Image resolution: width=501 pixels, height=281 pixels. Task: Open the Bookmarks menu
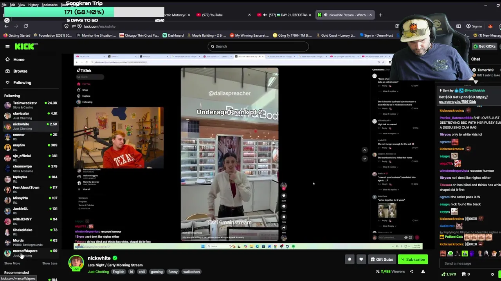[x=49, y=5]
